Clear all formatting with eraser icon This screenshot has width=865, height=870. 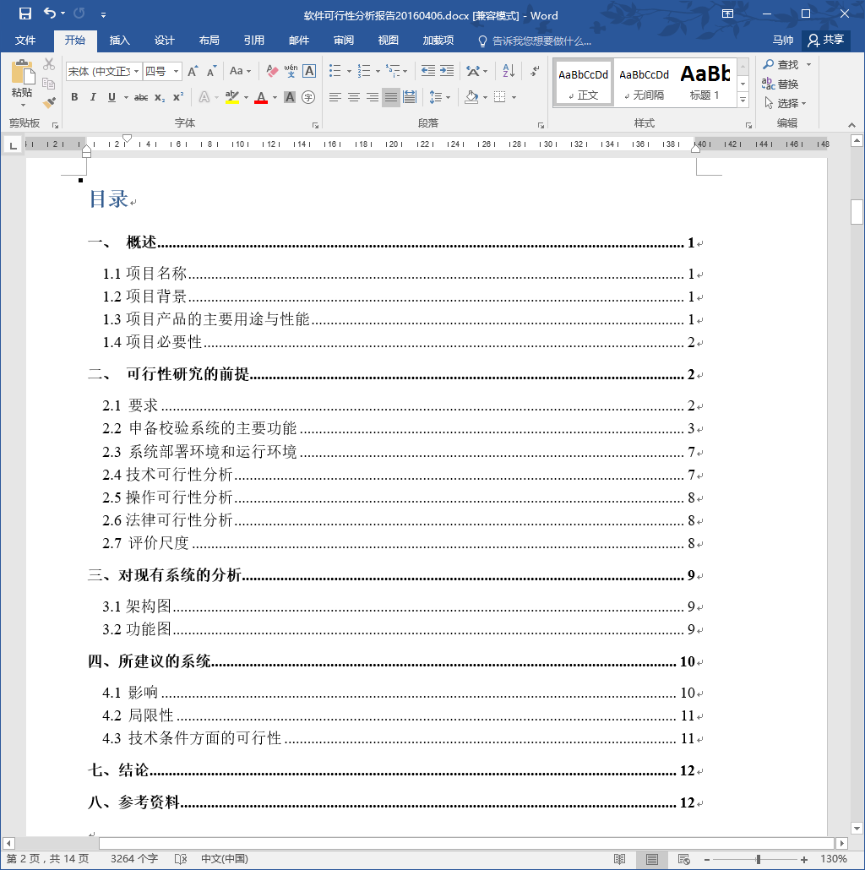[272, 71]
